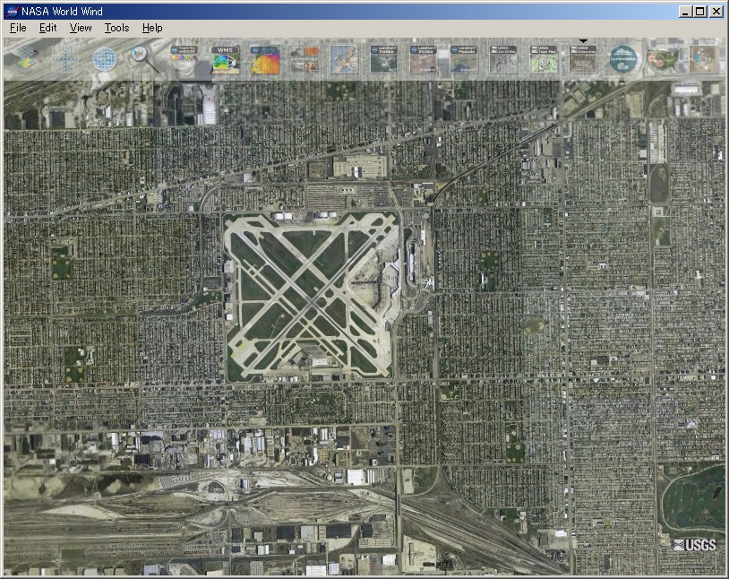Open the place finder magnifying glass
This screenshot has width=729, height=579.
pos(143,58)
